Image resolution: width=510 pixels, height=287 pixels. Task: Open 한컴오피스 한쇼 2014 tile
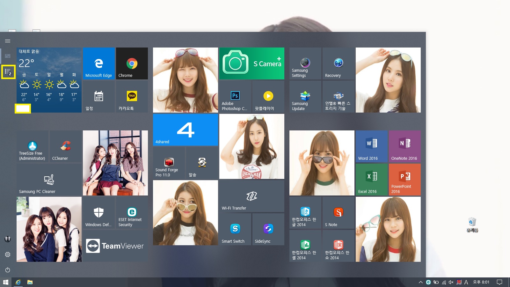[x=338, y=246]
